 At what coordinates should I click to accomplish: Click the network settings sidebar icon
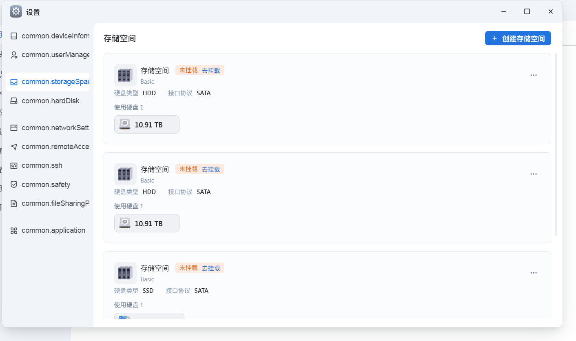coord(14,128)
